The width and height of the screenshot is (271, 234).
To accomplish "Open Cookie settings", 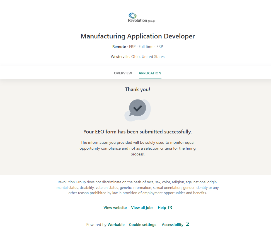I will [142, 225].
